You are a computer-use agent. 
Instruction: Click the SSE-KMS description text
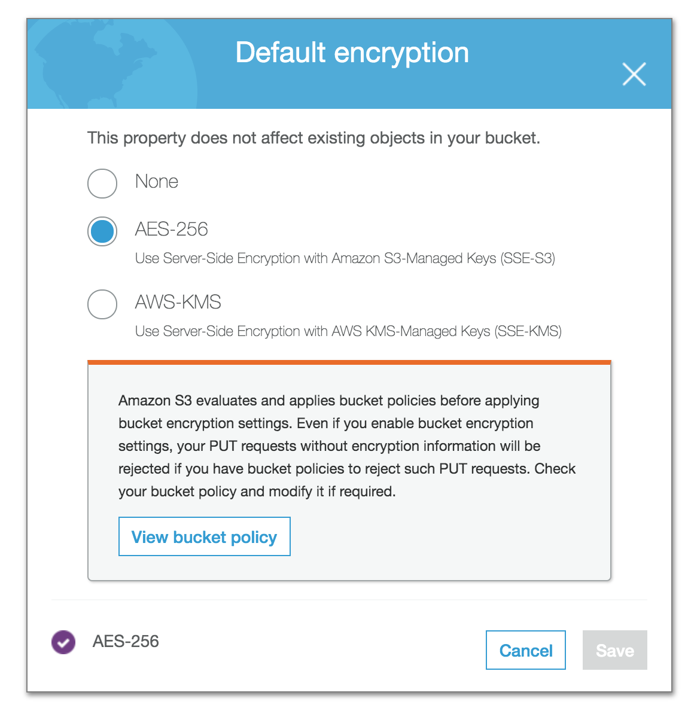pyautogui.click(x=349, y=331)
